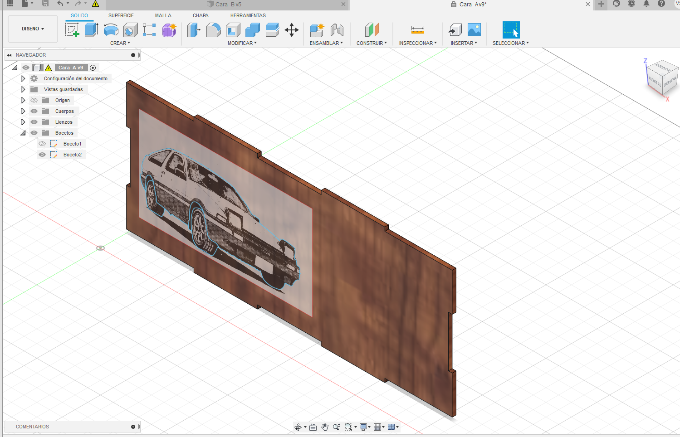
Task: Collapse the Cara_A v9 root node
Action: click(15, 68)
